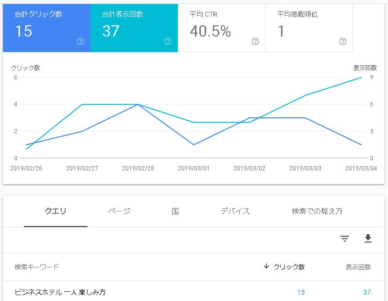This screenshot has width=388, height=301.
Task: Click the download export icon
Action: pos(368,238)
